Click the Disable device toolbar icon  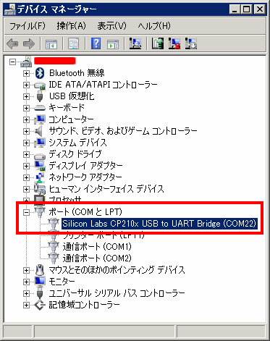tap(191, 43)
